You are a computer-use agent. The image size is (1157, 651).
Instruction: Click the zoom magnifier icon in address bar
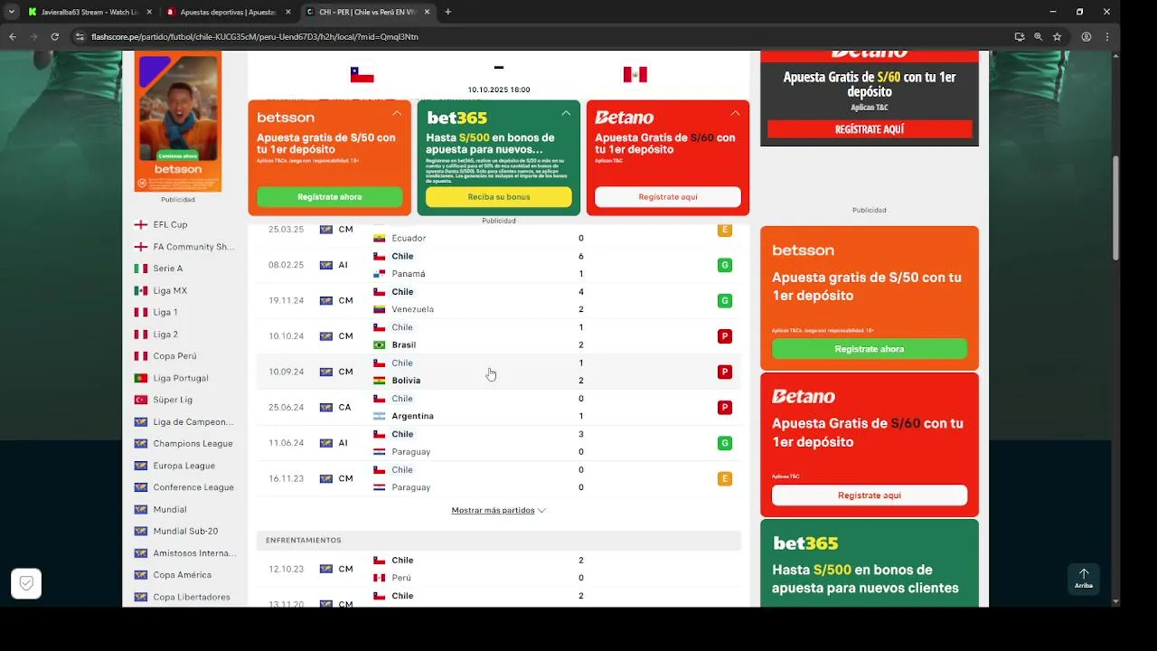1038,37
